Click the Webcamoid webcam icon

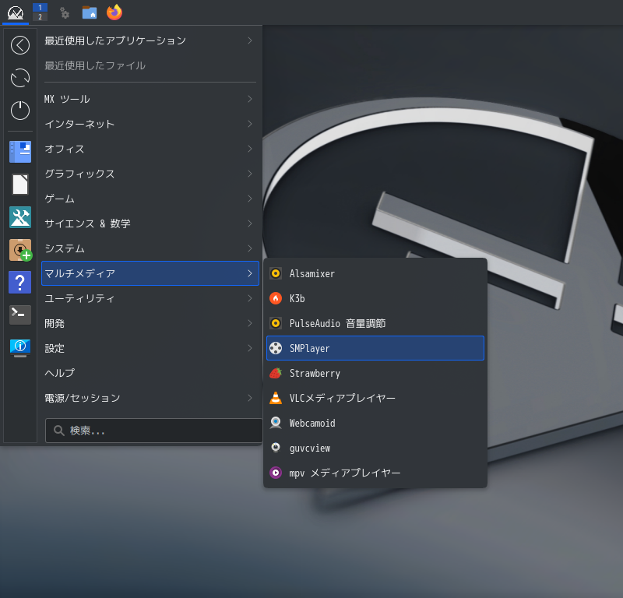pyautogui.click(x=276, y=423)
